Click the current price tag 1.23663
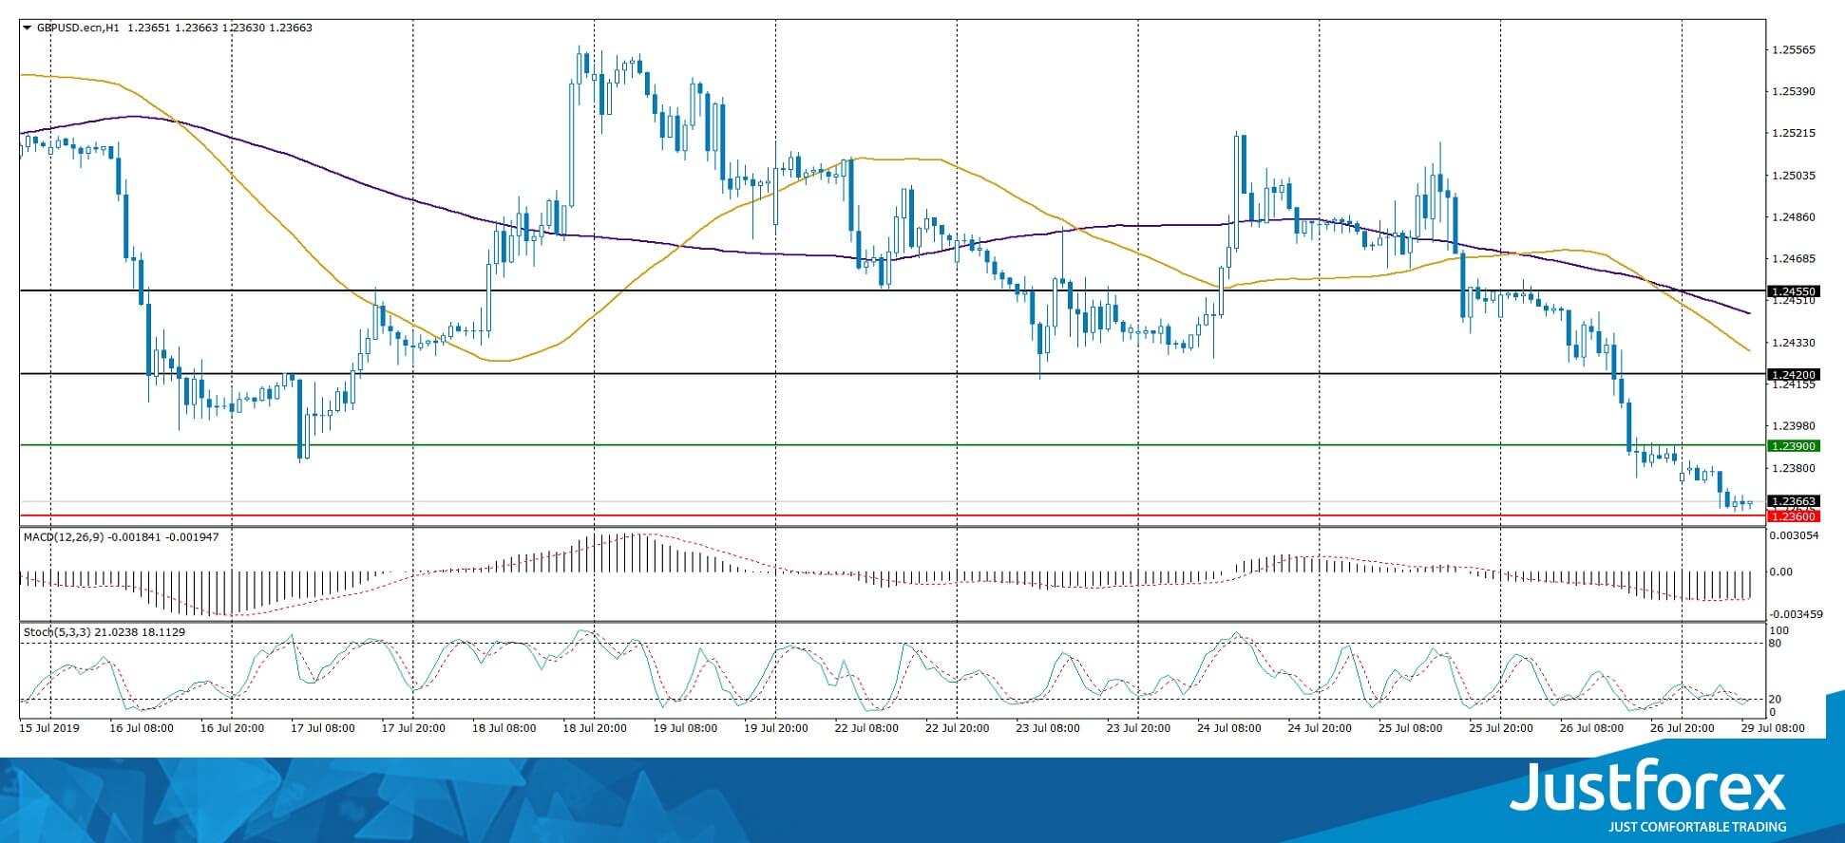This screenshot has height=843, width=1845. (x=1792, y=501)
